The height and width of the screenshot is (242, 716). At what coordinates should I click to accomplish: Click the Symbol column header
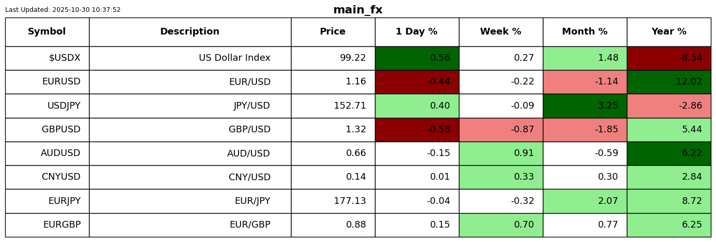point(47,32)
